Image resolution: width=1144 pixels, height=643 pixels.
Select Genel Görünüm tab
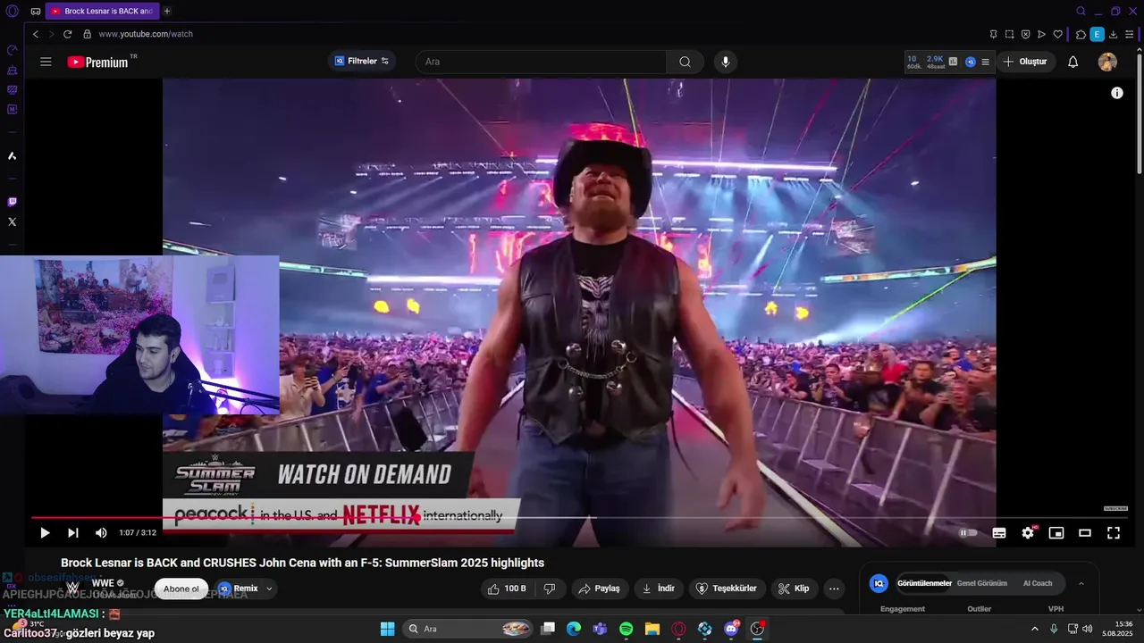click(x=982, y=583)
